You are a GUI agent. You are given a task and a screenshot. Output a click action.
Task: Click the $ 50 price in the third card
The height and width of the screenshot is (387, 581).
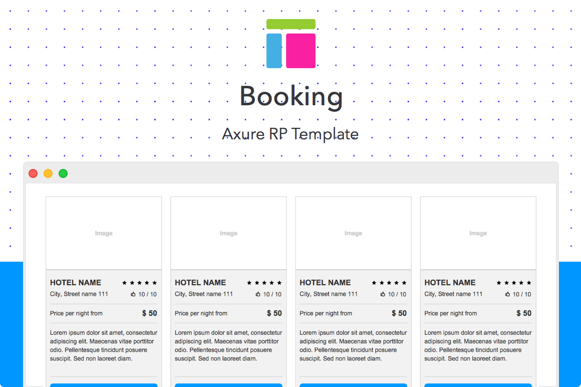click(399, 313)
